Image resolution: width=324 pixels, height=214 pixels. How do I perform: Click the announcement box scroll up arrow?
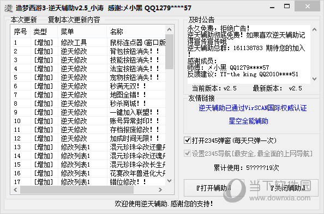(x=315, y=30)
